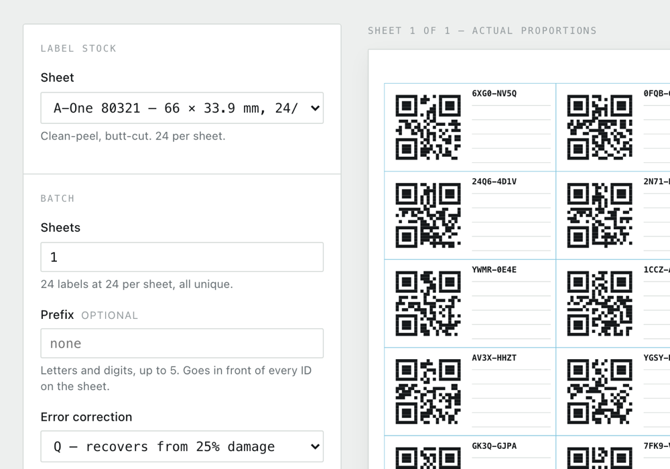Click the label ID text GK3Q-GJPA
Viewport: 670px width, 469px height.
pyautogui.click(x=494, y=446)
